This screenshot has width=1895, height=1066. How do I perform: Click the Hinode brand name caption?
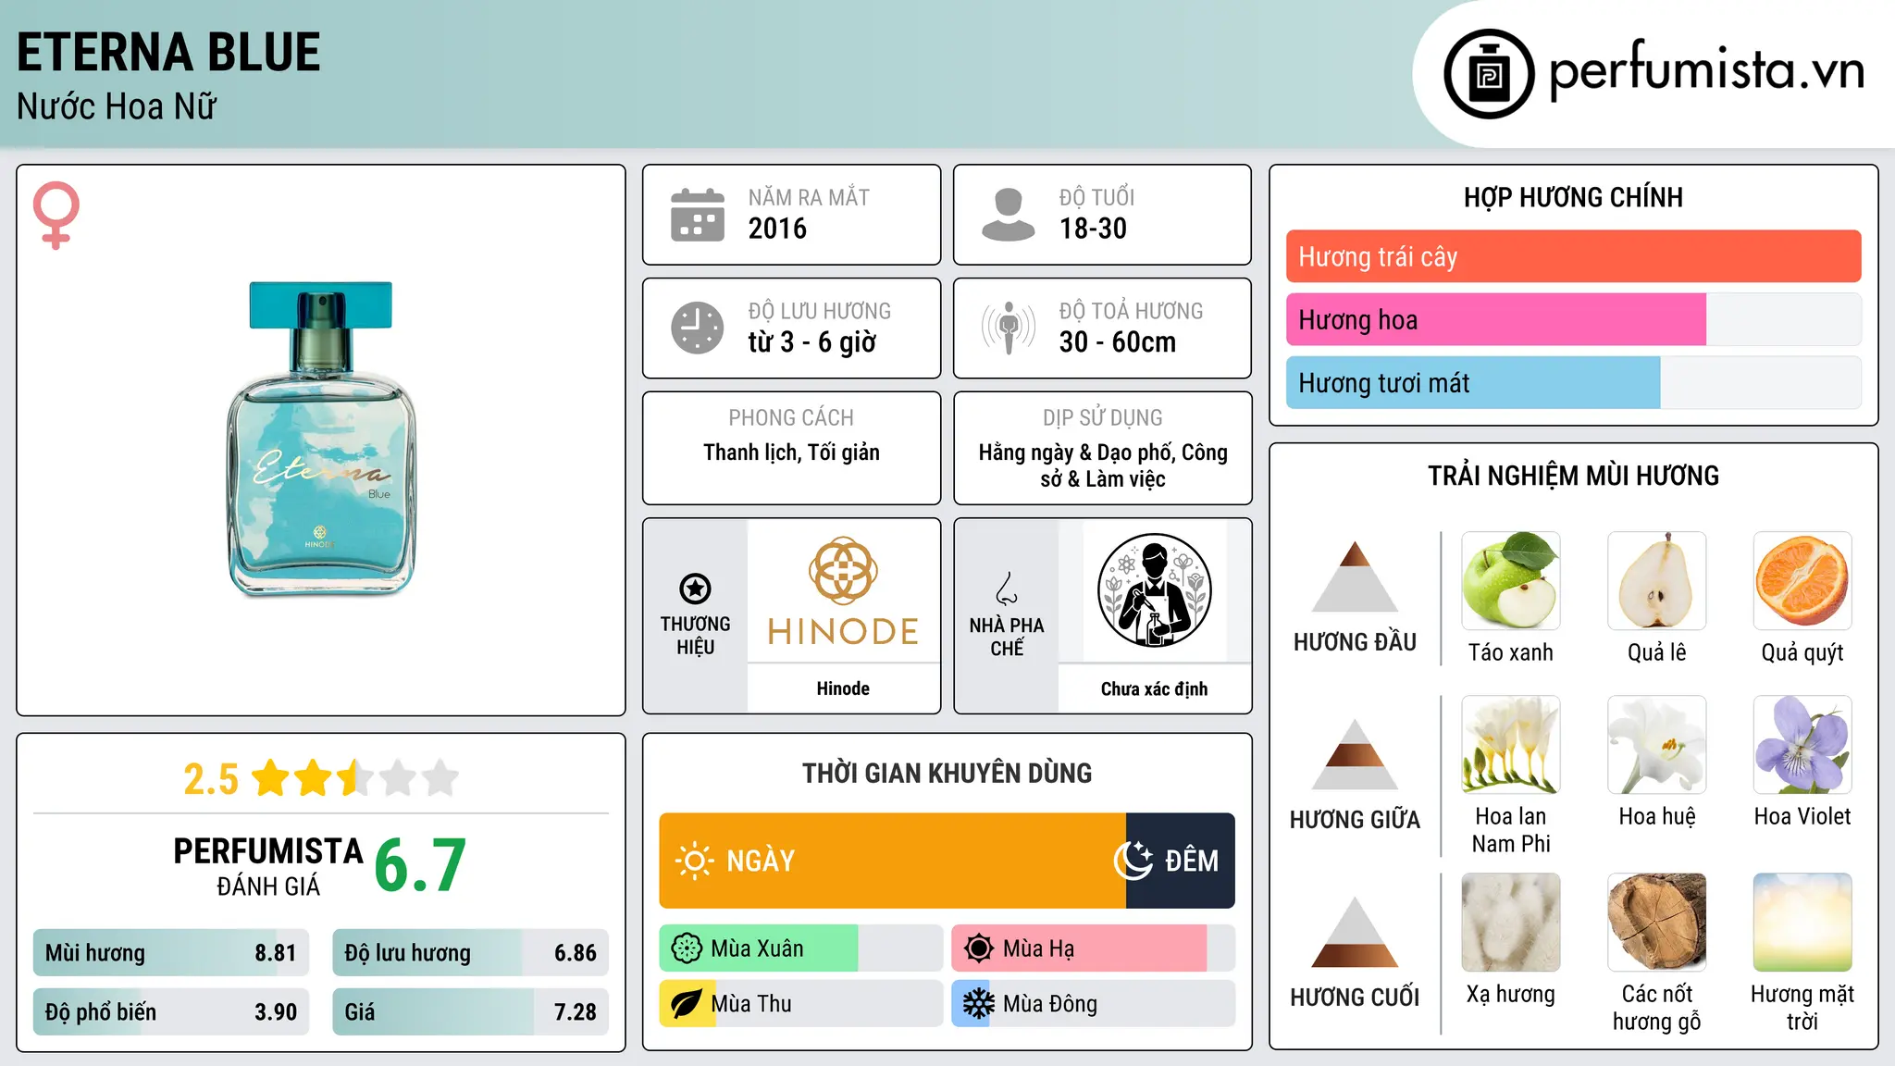pyautogui.click(x=843, y=688)
